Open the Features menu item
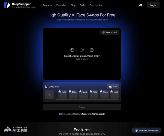Viewport: 164px width, 136px height. (48, 5)
